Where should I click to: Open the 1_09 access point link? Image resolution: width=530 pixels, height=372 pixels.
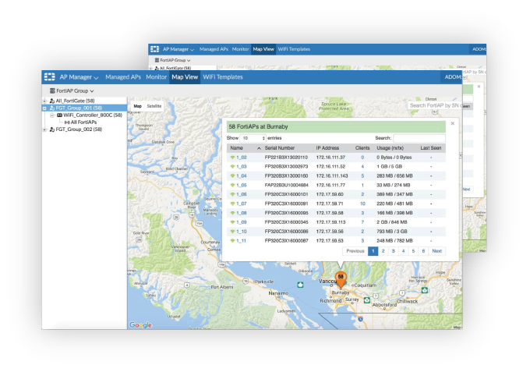pos(242,222)
